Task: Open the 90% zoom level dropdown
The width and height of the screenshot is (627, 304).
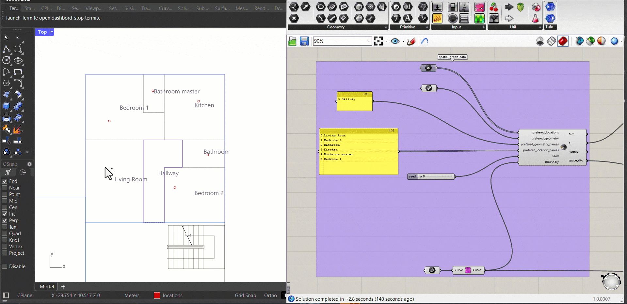Action: pyautogui.click(x=368, y=41)
